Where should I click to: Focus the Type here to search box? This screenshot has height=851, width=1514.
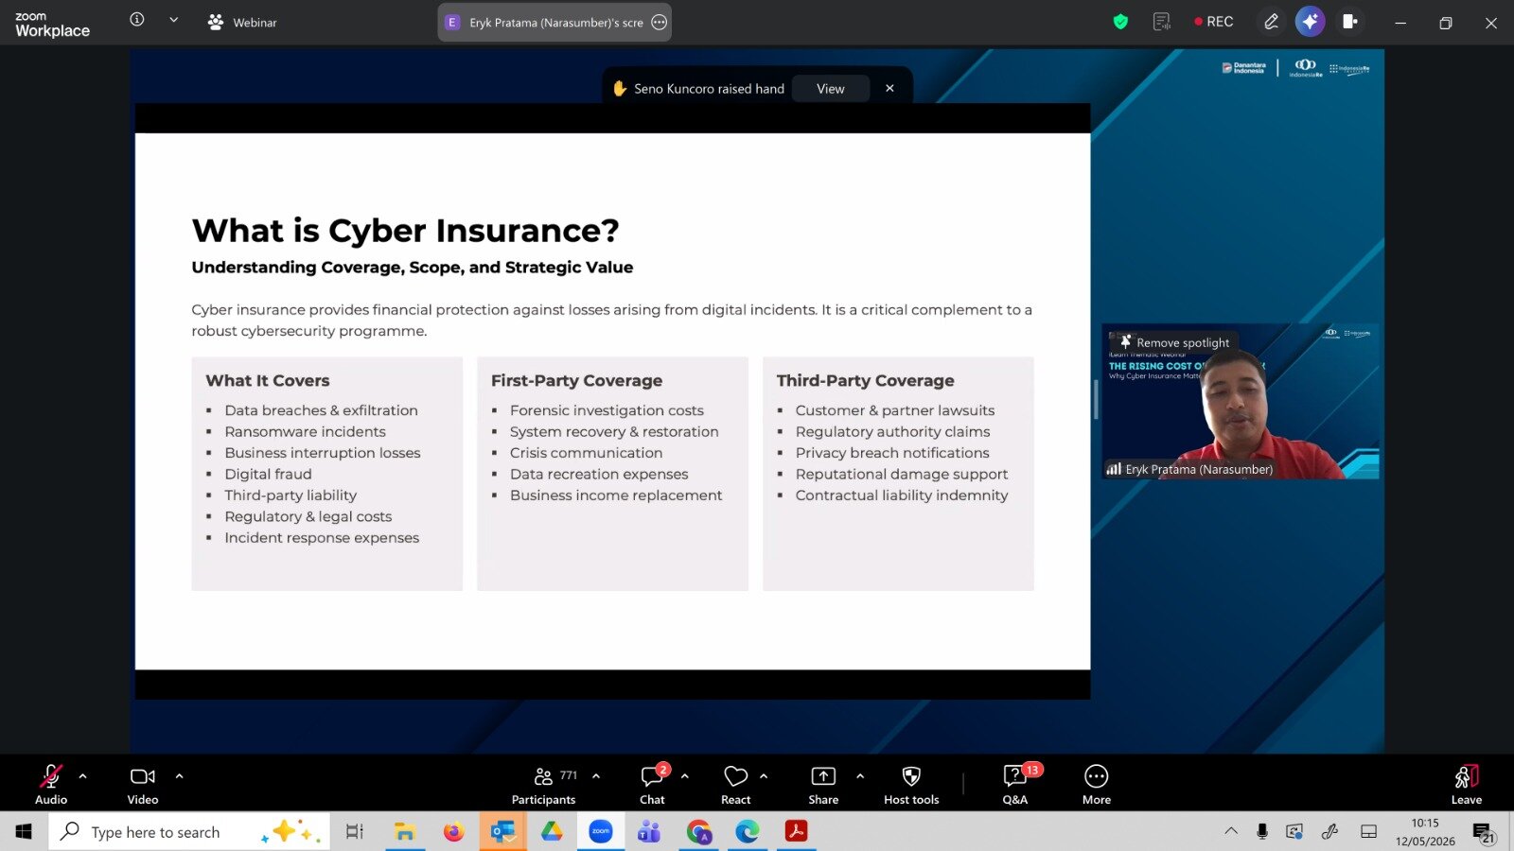click(189, 832)
